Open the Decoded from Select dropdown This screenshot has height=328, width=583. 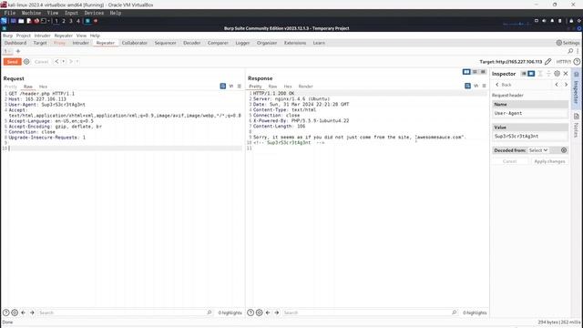point(538,150)
